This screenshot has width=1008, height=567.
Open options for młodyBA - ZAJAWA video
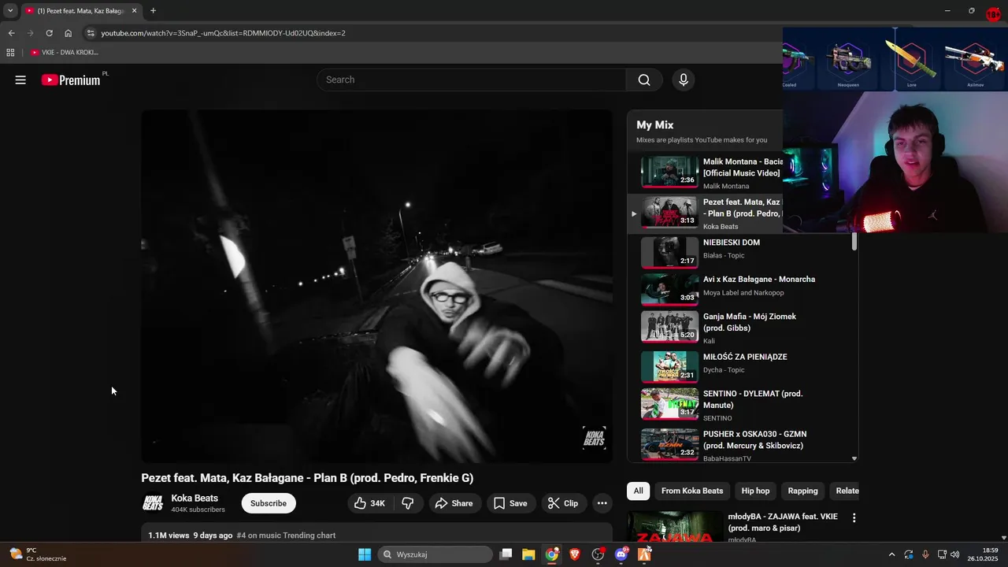click(854, 517)
